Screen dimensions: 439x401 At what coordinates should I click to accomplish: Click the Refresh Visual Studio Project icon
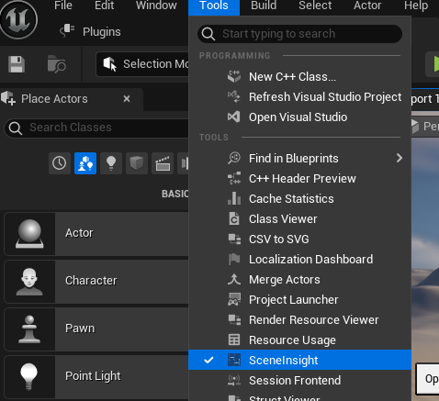coord(234,96)
